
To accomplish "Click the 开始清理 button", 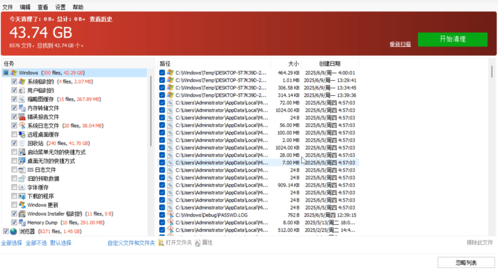I will pos(453,39).
